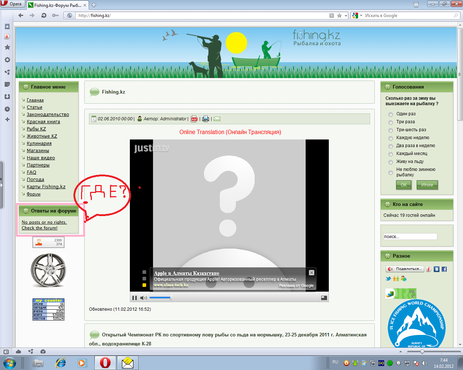Open 'Check the forum!' link
The image size is (463, 370).
pos(39,228)
